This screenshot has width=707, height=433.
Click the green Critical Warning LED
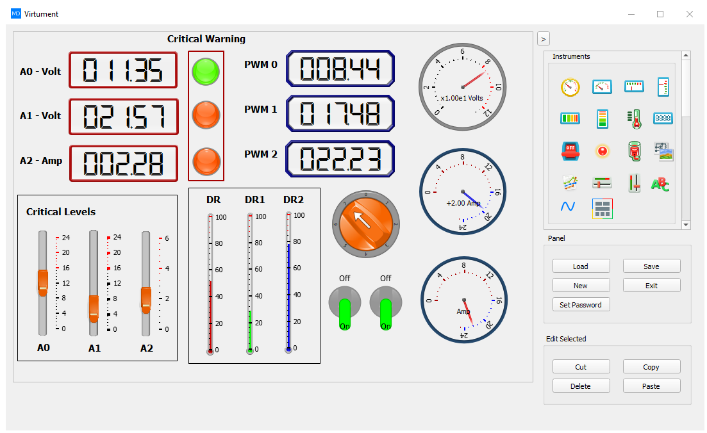click(x=206, y=71)
